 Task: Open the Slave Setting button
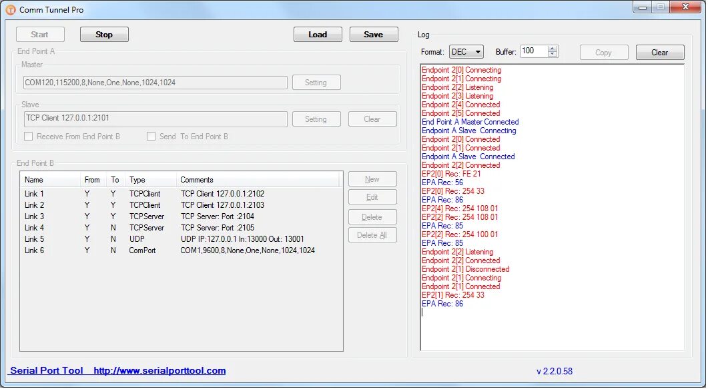pos(316,119)
